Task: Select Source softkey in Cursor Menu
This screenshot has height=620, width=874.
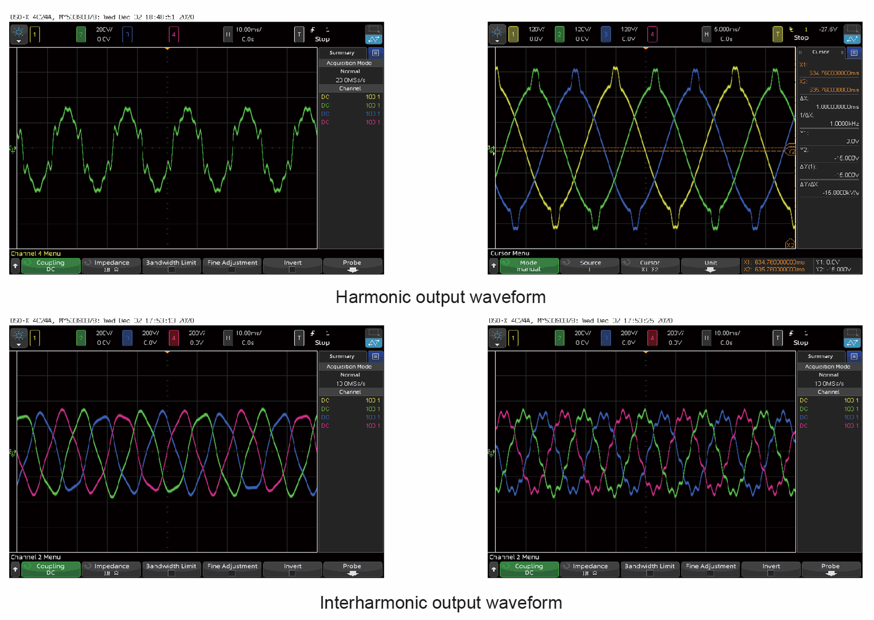Action: tap(590, 266)
